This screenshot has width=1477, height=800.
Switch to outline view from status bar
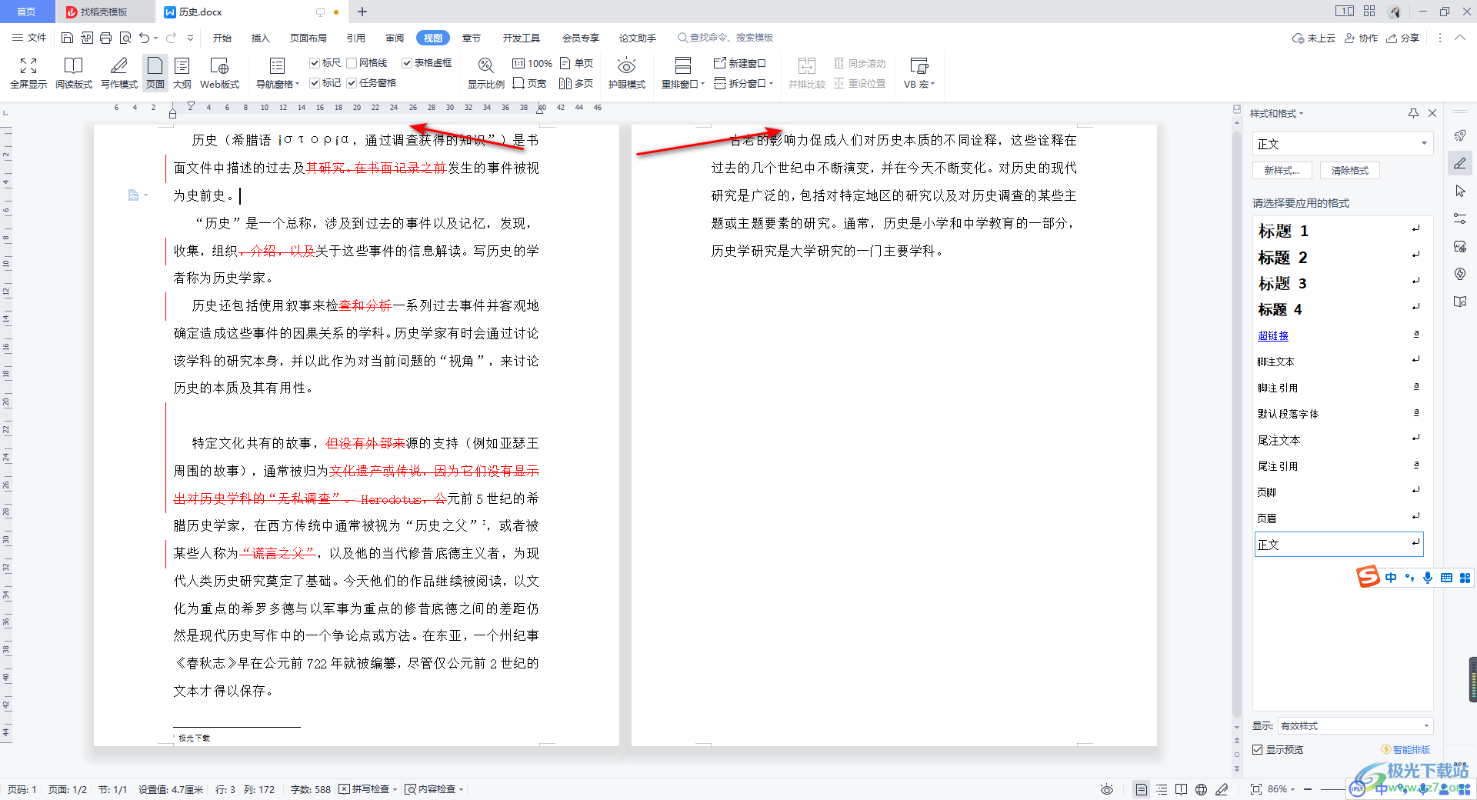pos(1162,789)
